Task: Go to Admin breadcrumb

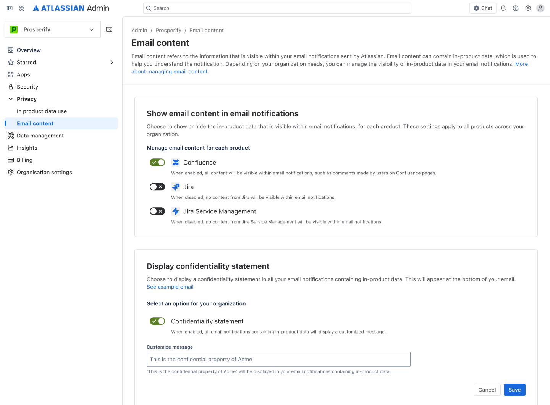Action: (139, 30)
